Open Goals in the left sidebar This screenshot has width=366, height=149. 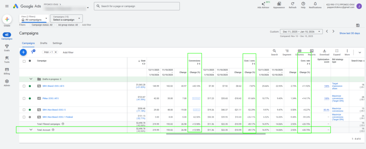[x=7, y=47]
